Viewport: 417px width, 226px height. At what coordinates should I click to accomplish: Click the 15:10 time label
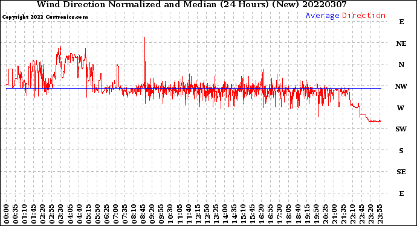[243, 214]
